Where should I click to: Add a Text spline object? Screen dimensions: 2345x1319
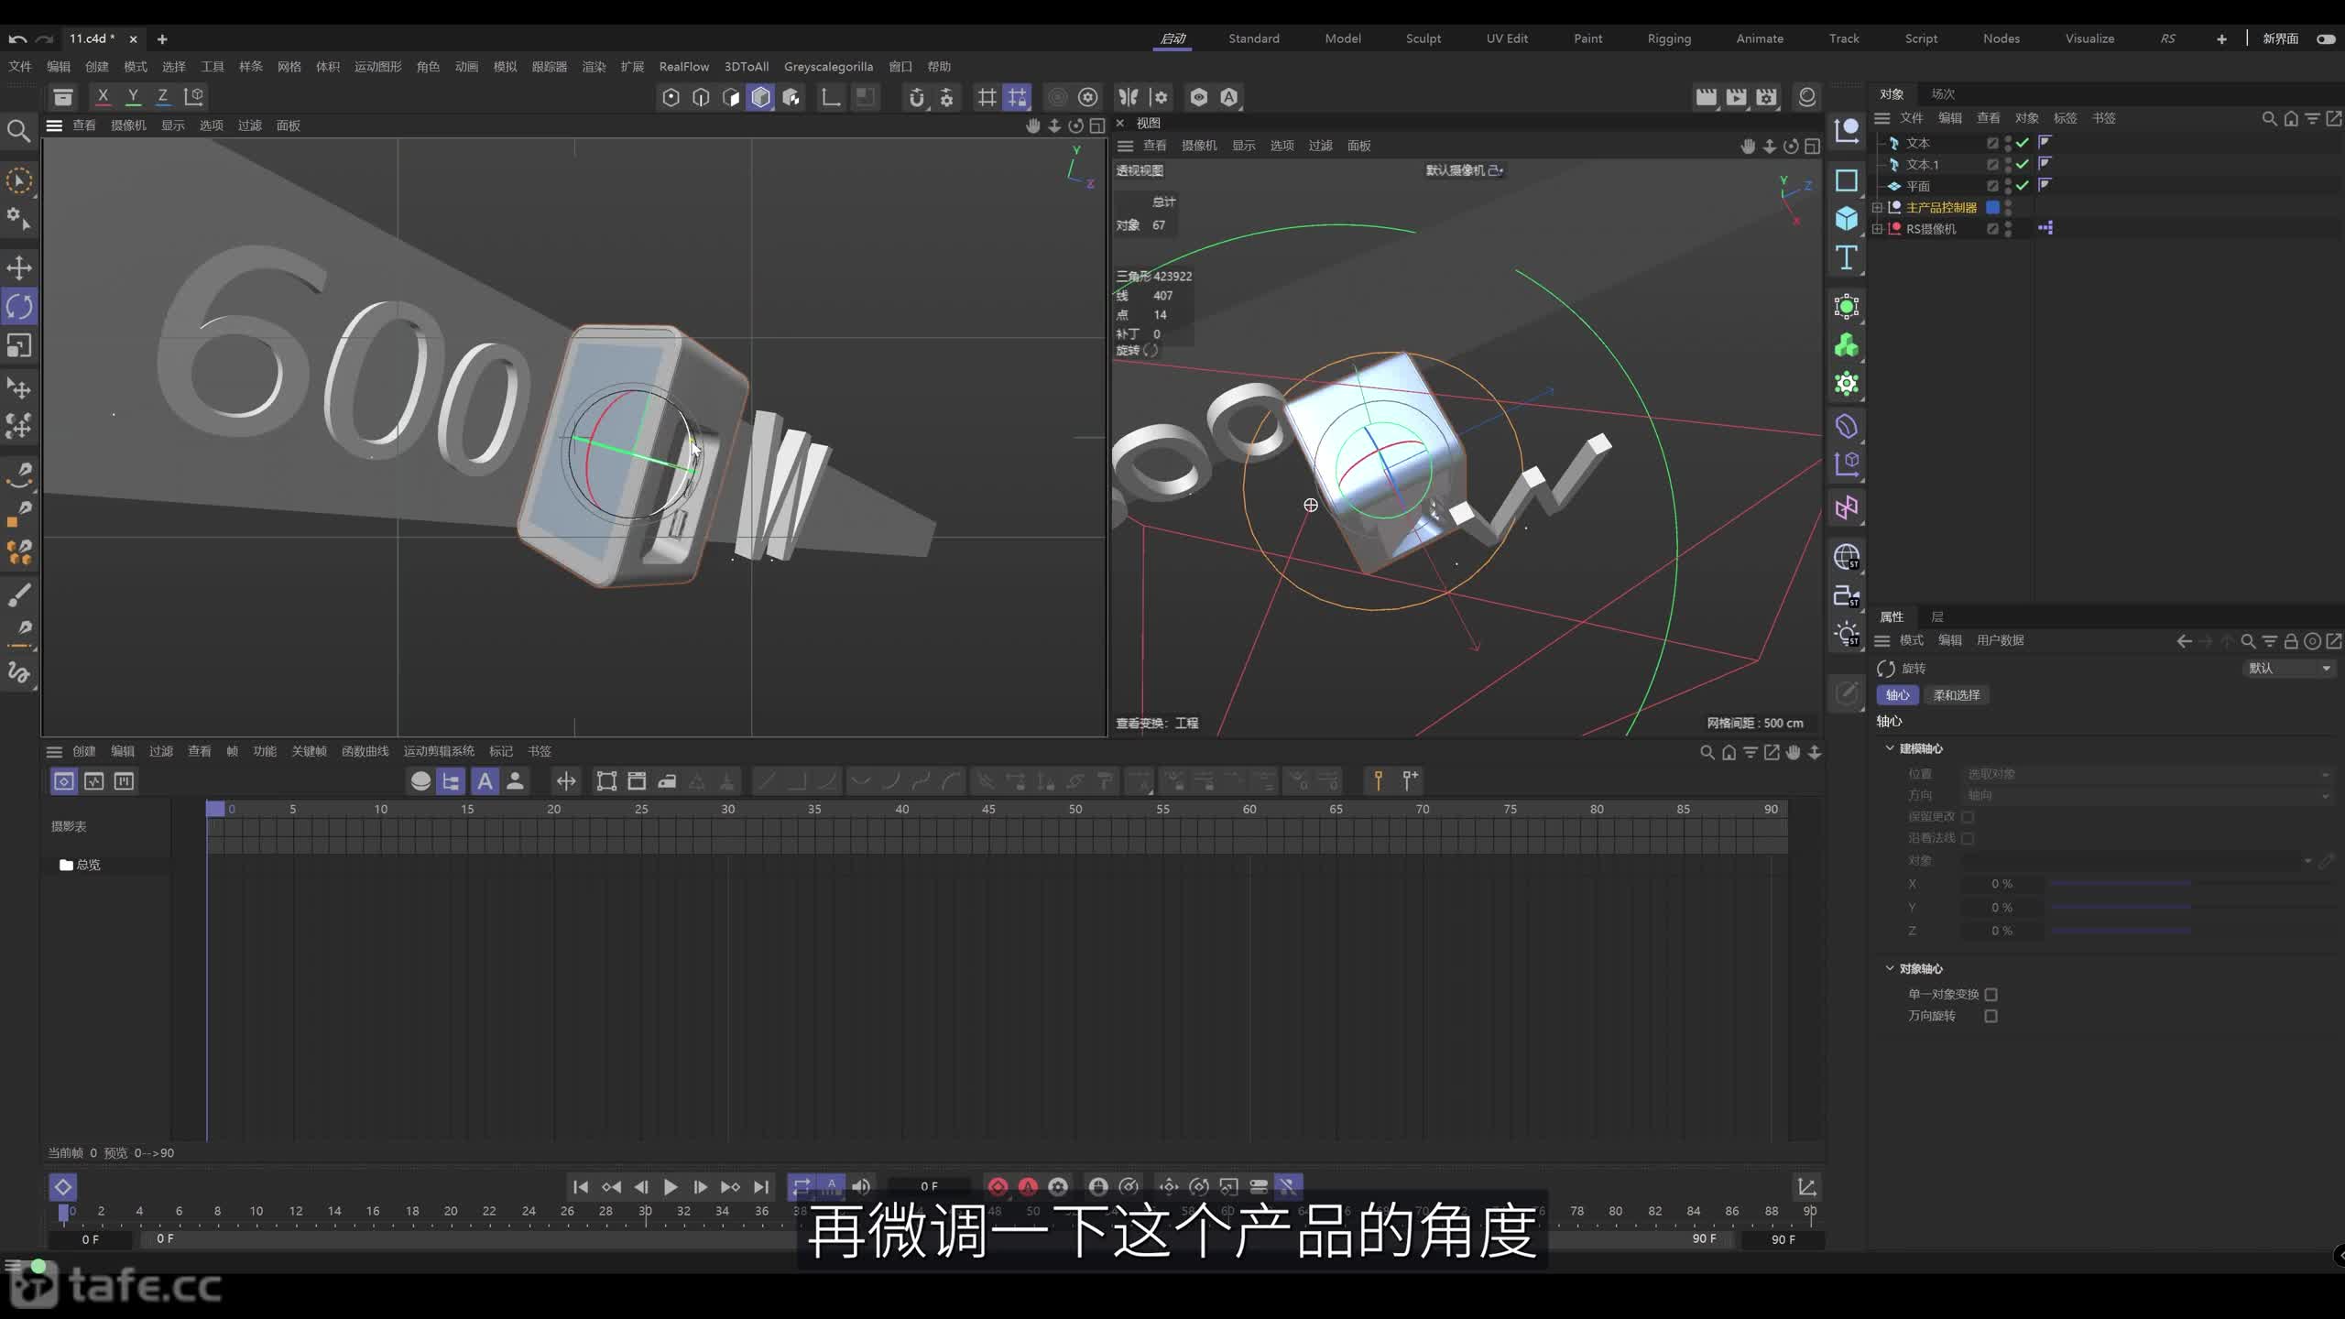pyautogui.click(x=1847, y=257)
